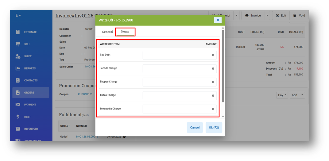
Task: Switch to the General tab
Action: click(x=107, y=32)
